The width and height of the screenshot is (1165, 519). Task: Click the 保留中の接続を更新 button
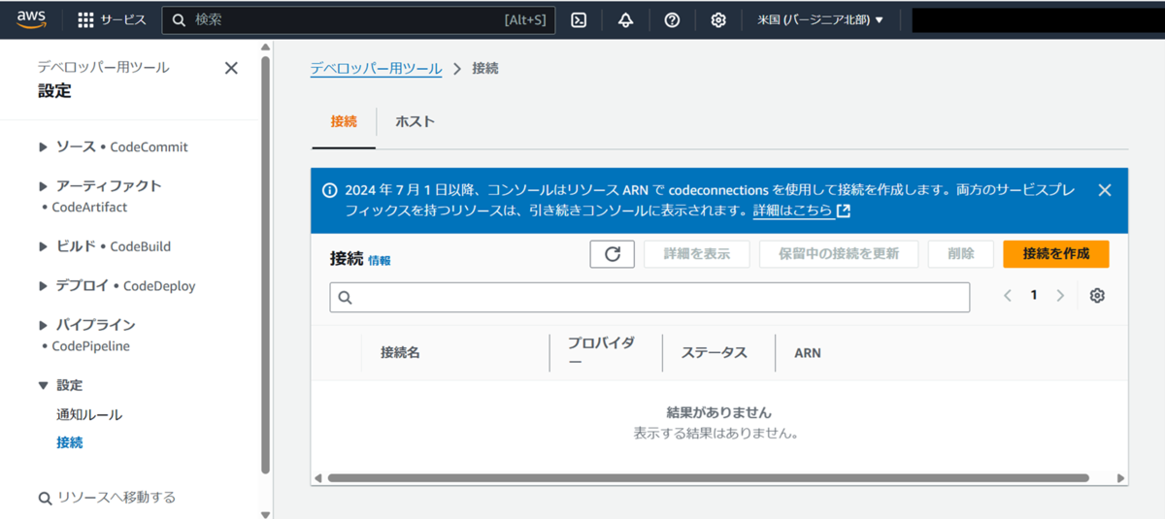[839, 254]
